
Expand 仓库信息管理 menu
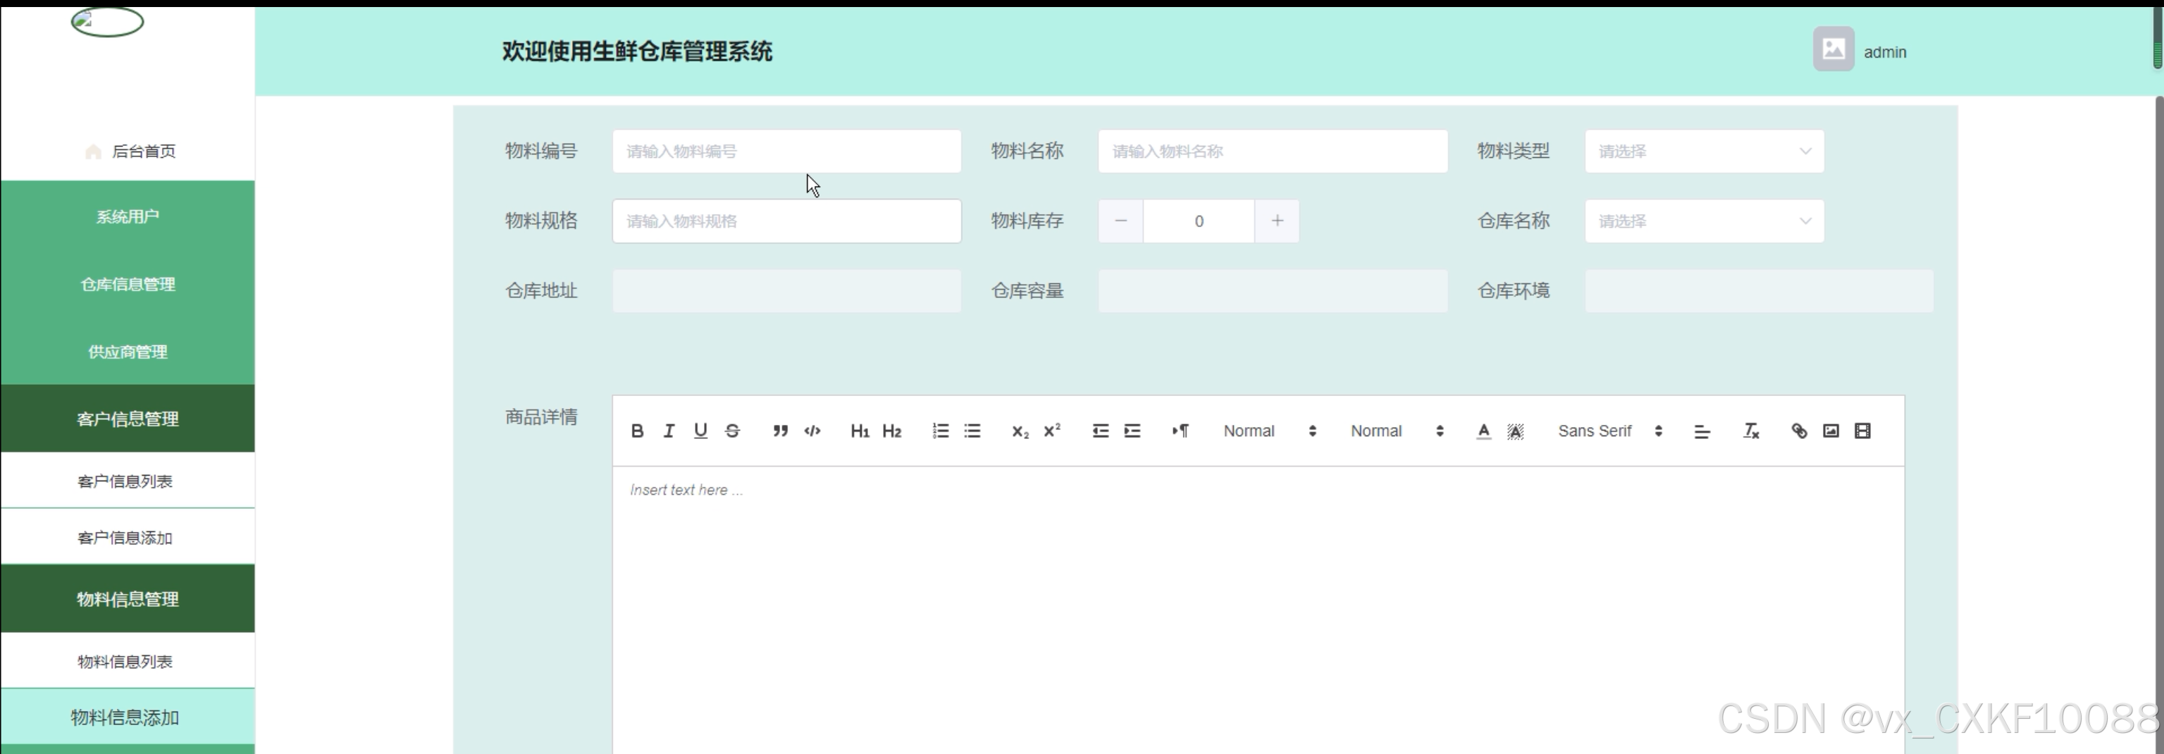(128, 284)
